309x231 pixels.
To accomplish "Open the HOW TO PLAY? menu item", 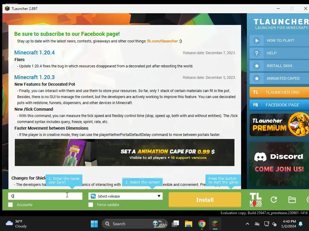I will point(279,41).
